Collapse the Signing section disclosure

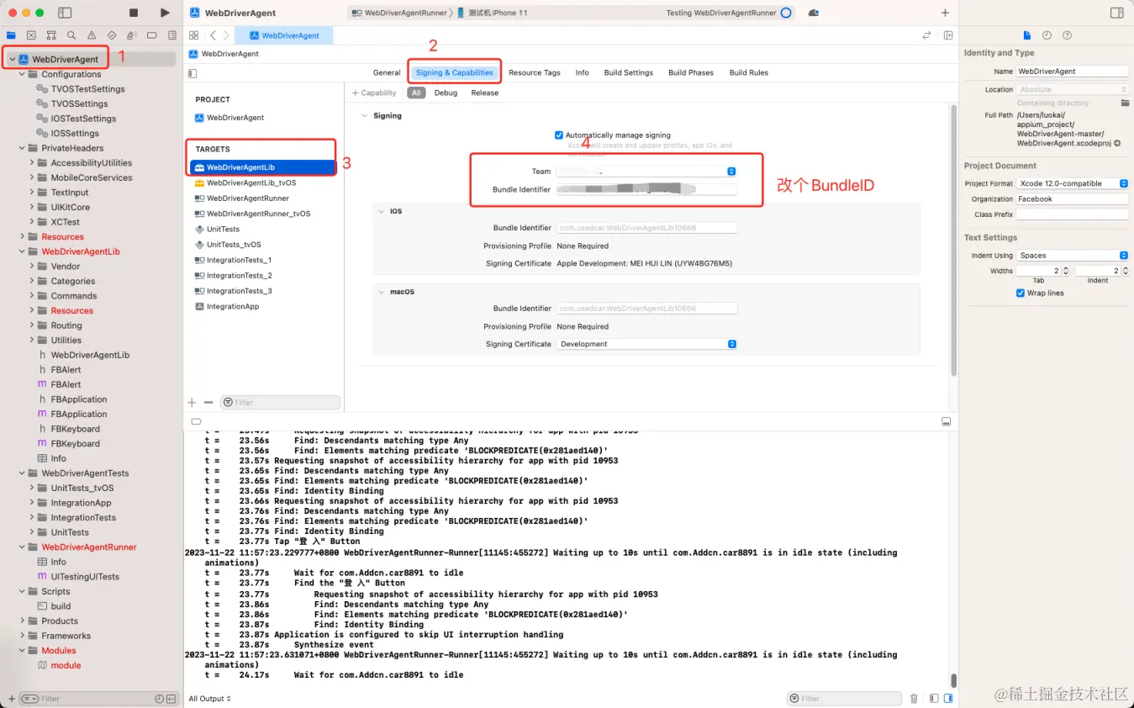tap(364, 116)
